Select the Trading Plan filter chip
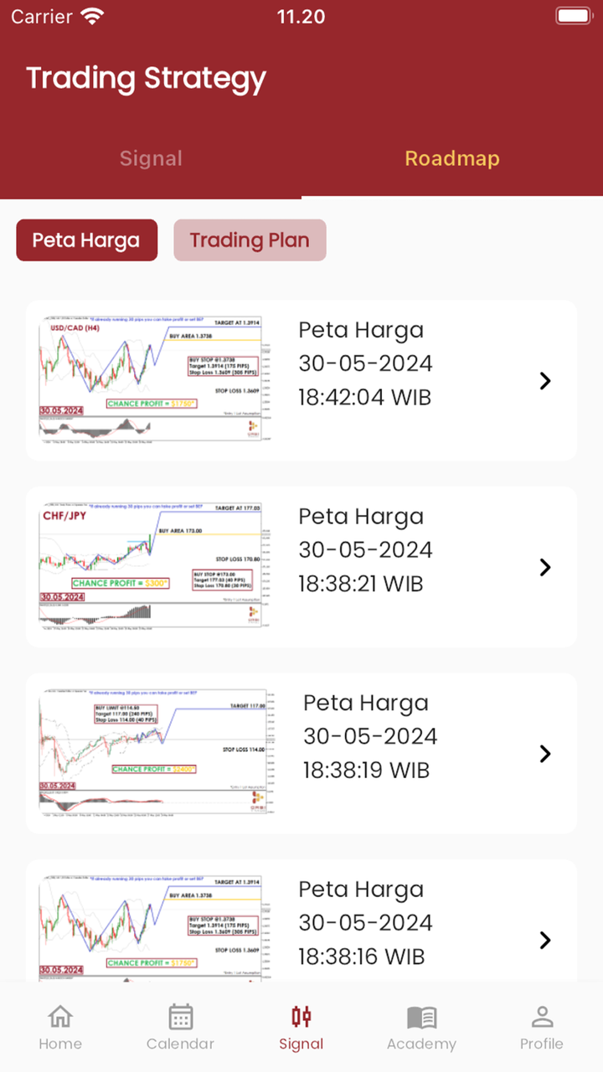The width and height of the screenshot is (603, 1072). tap(250, 240)
